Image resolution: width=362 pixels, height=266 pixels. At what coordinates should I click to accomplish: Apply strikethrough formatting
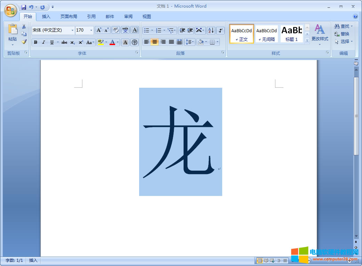(x=64, y=42)
